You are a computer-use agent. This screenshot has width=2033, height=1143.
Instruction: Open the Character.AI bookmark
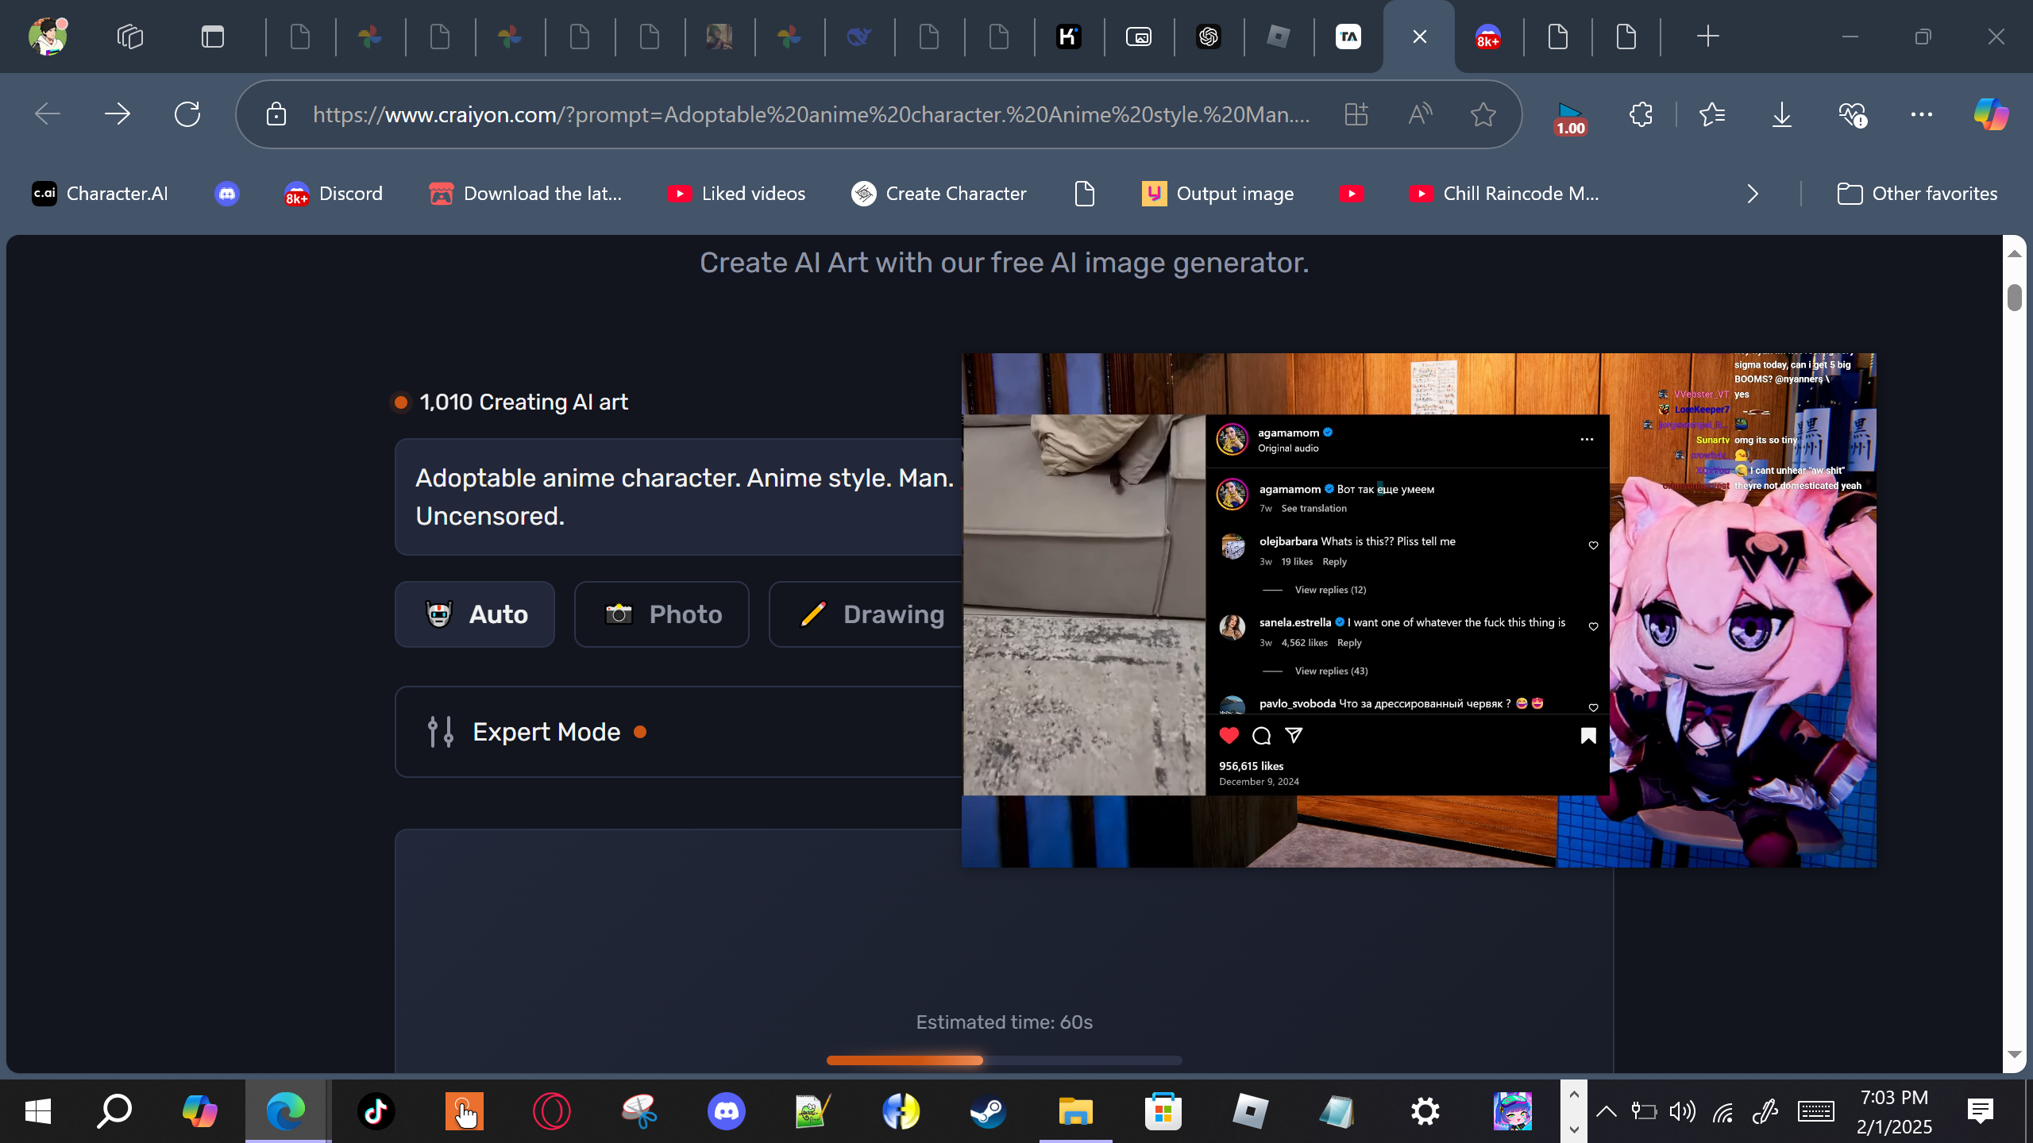click(100, 194)
